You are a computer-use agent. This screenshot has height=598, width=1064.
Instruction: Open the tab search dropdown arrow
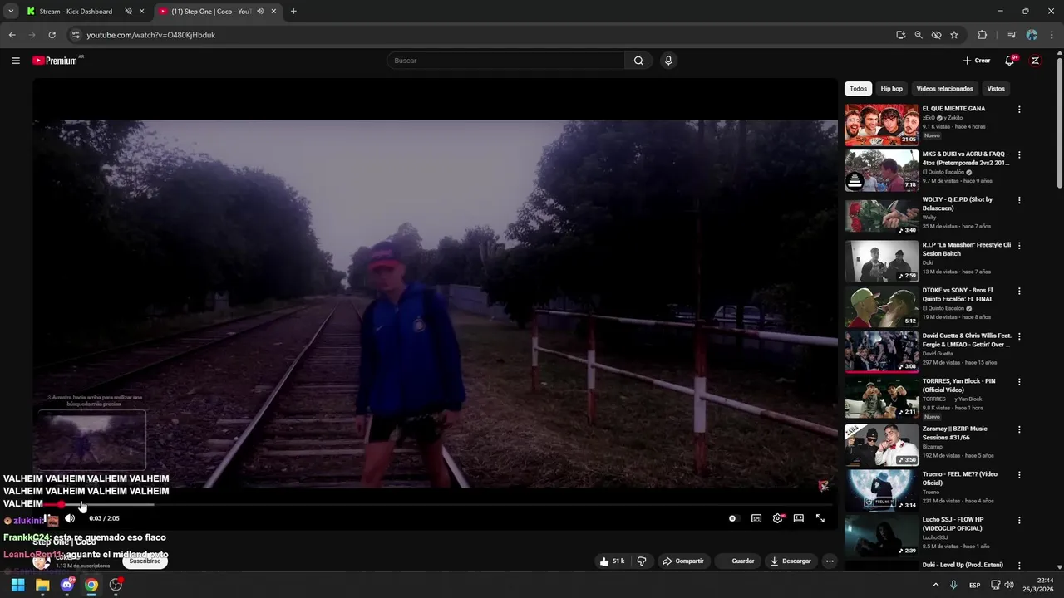[10, 12]
